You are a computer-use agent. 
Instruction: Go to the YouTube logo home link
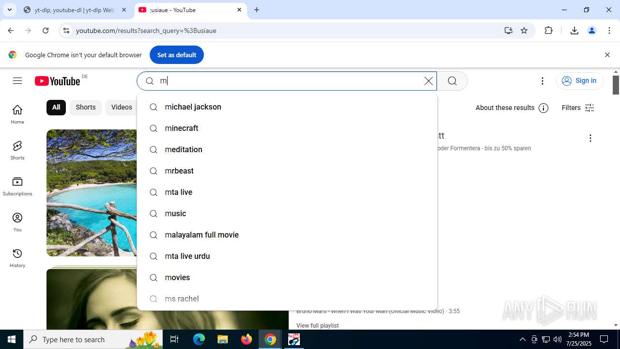pos(57,81)
